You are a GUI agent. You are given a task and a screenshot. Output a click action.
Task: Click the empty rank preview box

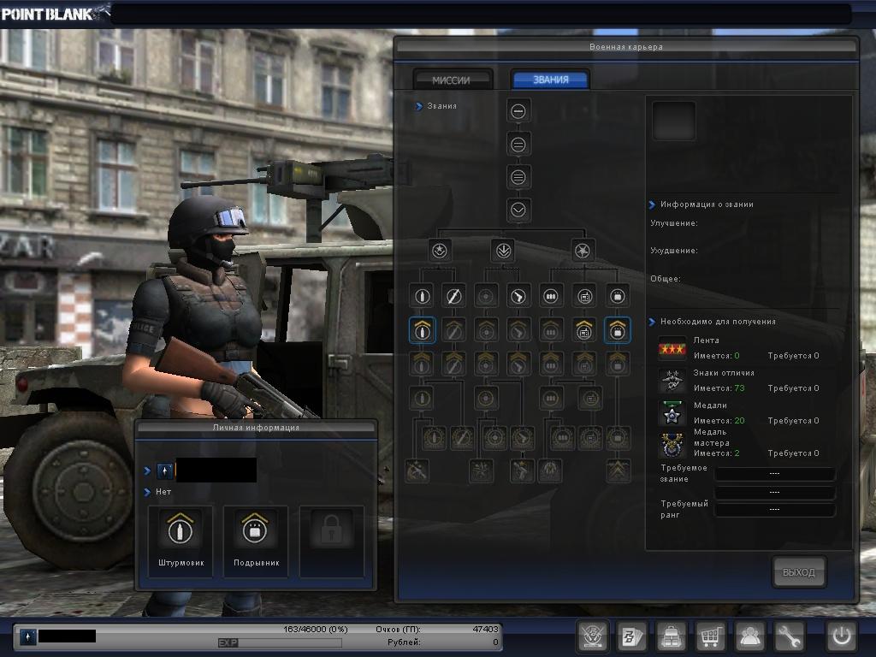pos(674,121)
